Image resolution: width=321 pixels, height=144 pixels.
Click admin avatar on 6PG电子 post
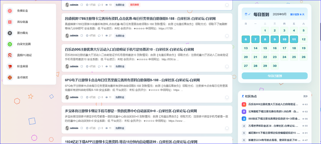click(x=67, y=97)
